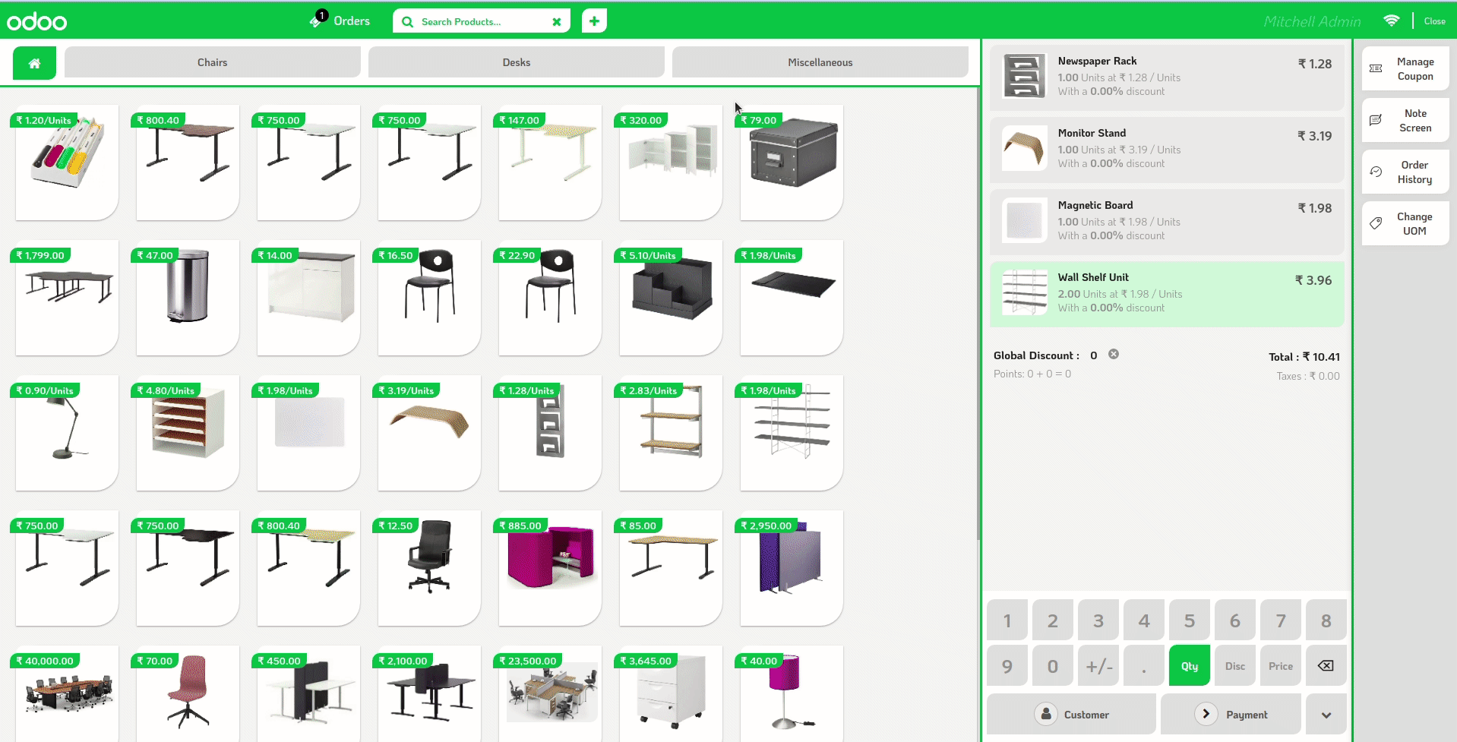Open the Note Screen
Screen dimensions: 1457x742
pos(1405,121)
